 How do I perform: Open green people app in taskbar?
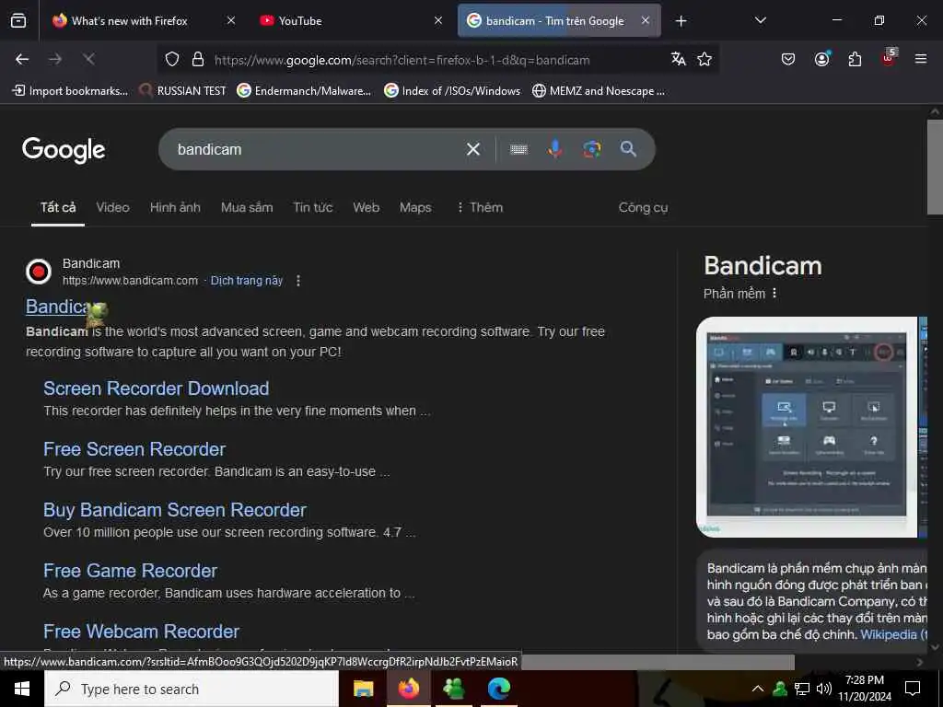tap(453, 689)
